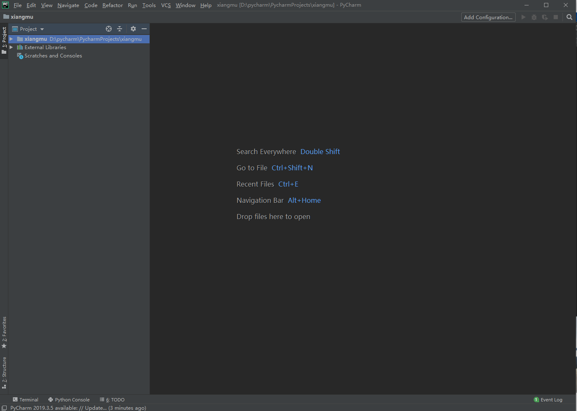Screen dimensions: 577x411
Task: Click the Collapse All icon in Project panel
Action: tap(120, 29)
